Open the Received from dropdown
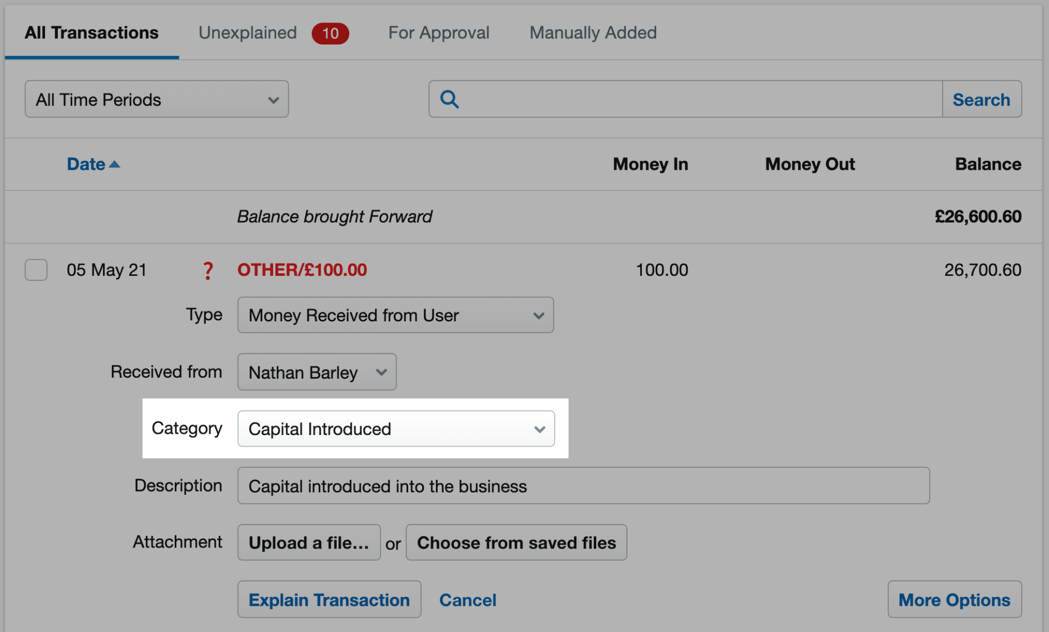Image resolution: width=1049 pixels, height=632 pixels. tap(317, 372)
